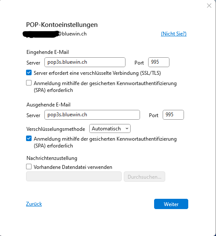Screen dimensions: 216x236
Task: Edit the outgoing mail server field
Action: [x=92, y=115]
